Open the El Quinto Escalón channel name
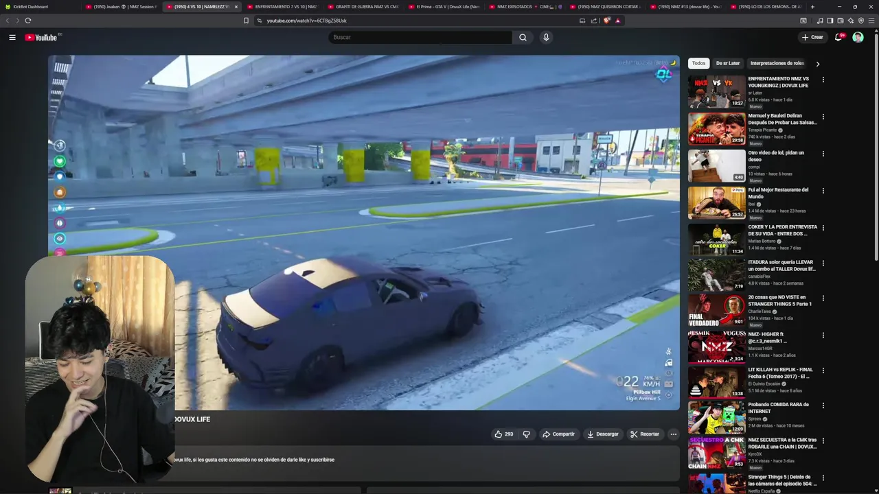 [764, 384]
